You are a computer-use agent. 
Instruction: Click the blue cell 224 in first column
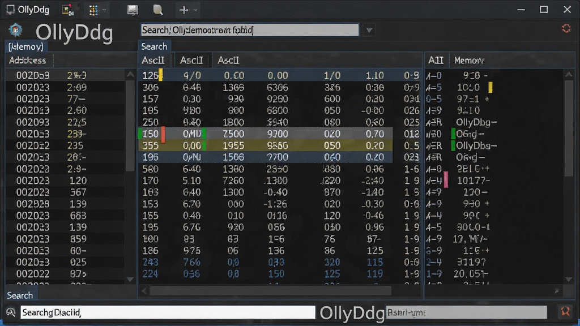pos(151,274)
